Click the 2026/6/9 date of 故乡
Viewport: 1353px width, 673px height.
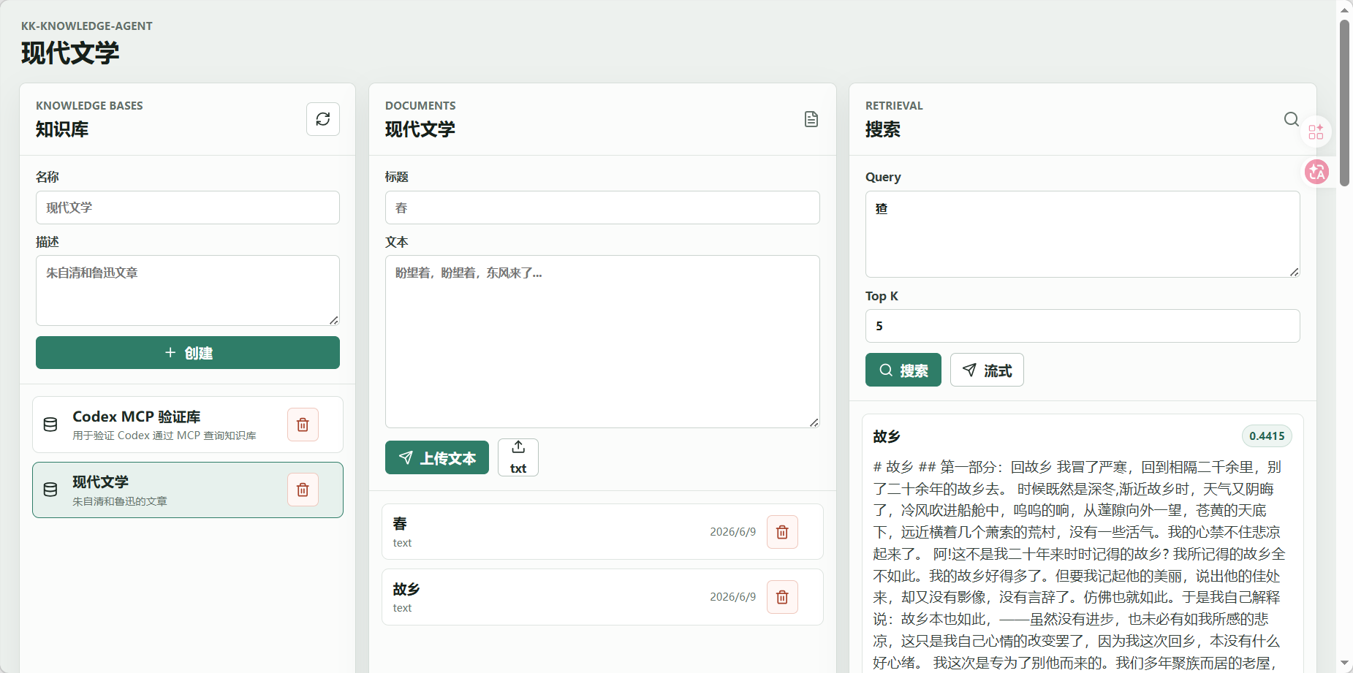pyautogui.click(x=733, y=597)
